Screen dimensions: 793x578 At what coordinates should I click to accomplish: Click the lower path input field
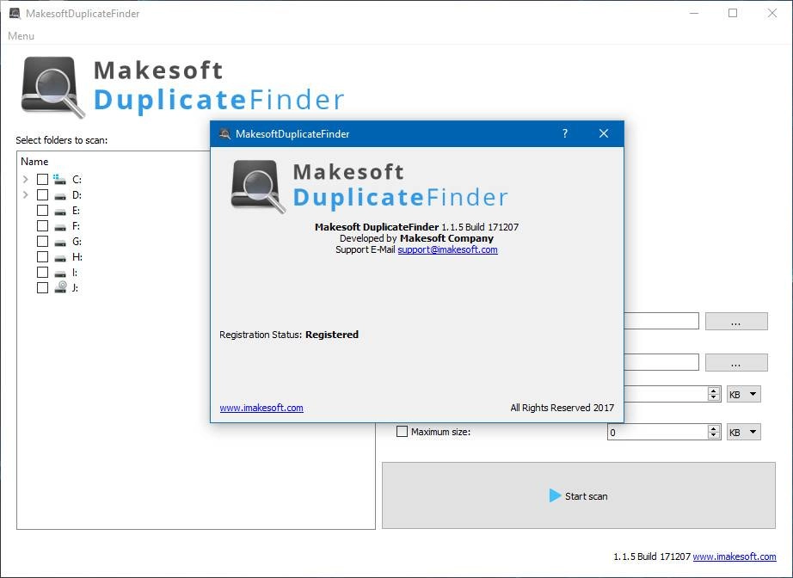point(661,362)
